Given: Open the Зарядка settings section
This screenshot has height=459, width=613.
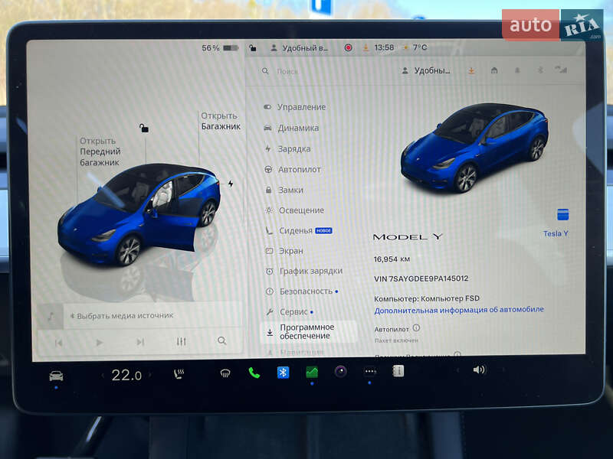Looking at the screenshot, I should click(291, 149).
